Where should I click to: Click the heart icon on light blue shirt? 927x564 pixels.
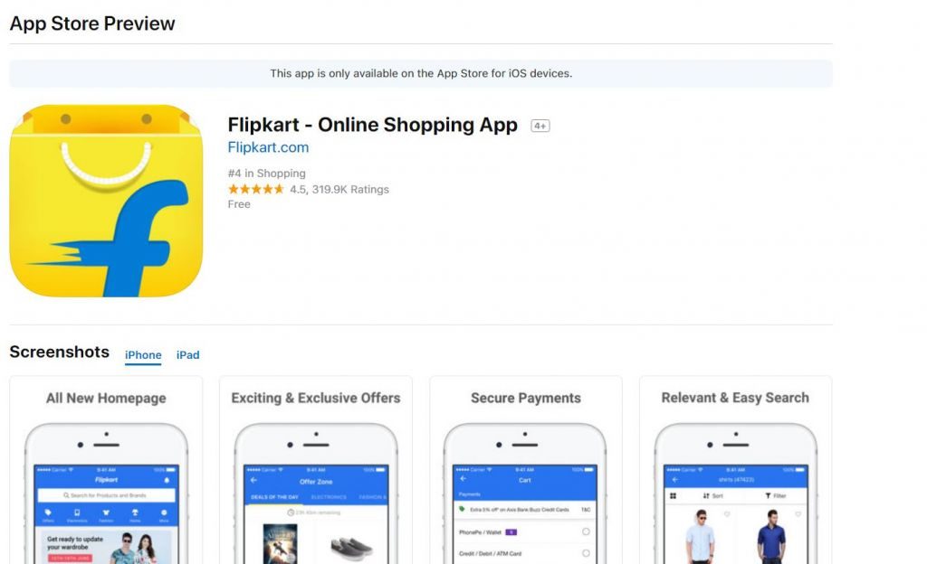click(x=727, y=514)
